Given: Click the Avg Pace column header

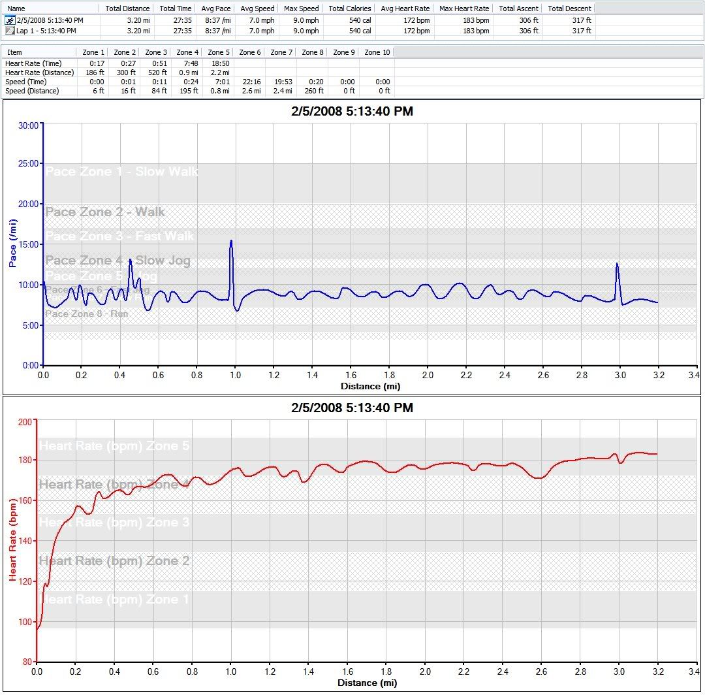Looking at the screenshot, I should pos(215,8).
